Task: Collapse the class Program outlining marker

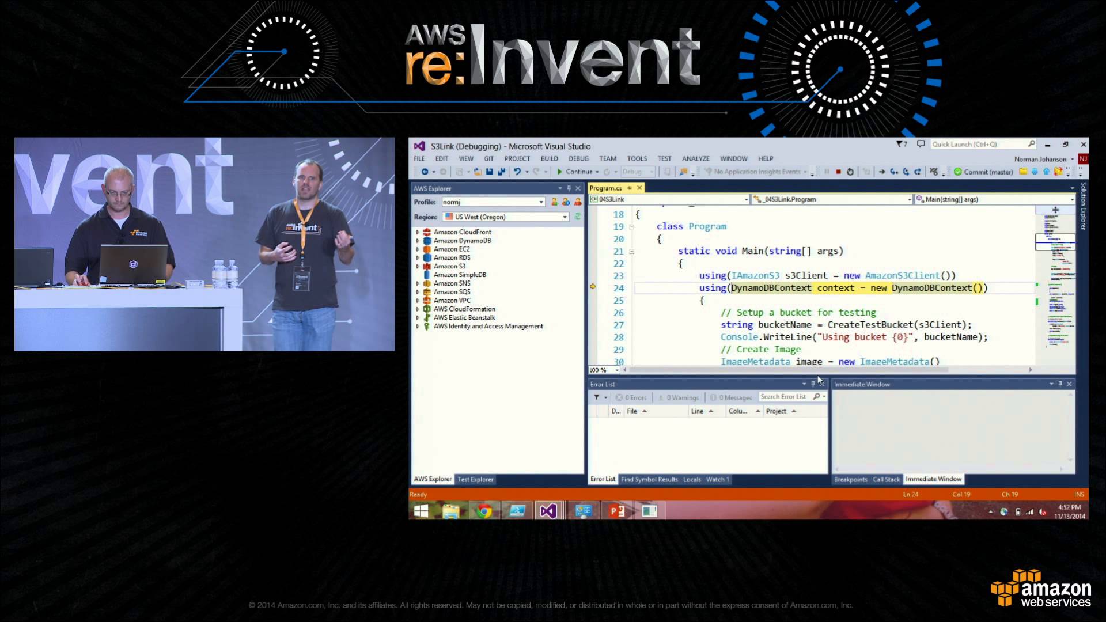Action: [632, 227]
